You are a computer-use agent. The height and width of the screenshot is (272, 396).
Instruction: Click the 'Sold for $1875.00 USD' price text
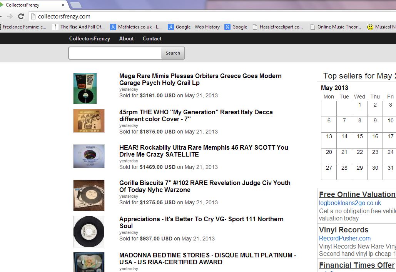point(147,132)
